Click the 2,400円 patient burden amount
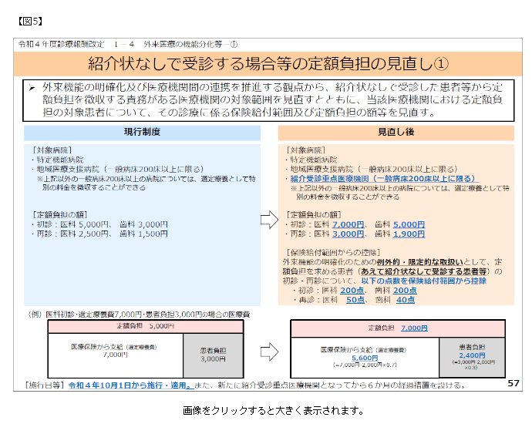532x424 pixels. point(472,355)
